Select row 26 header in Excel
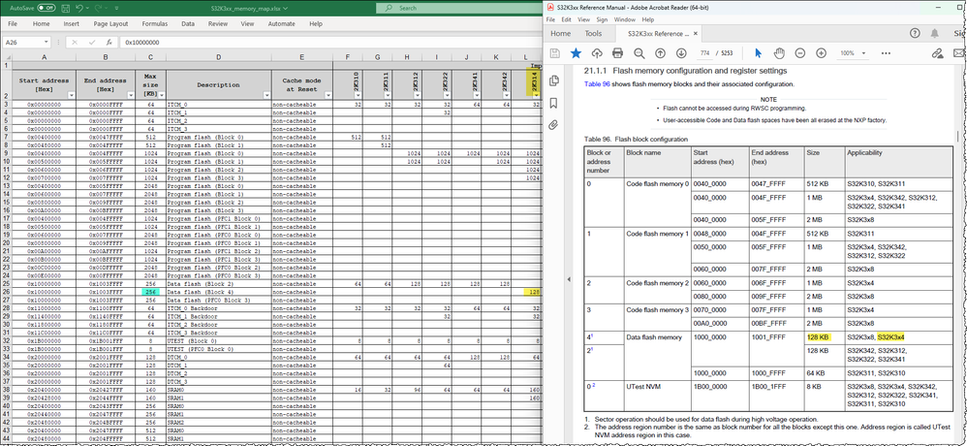 [x=6, y=292]
